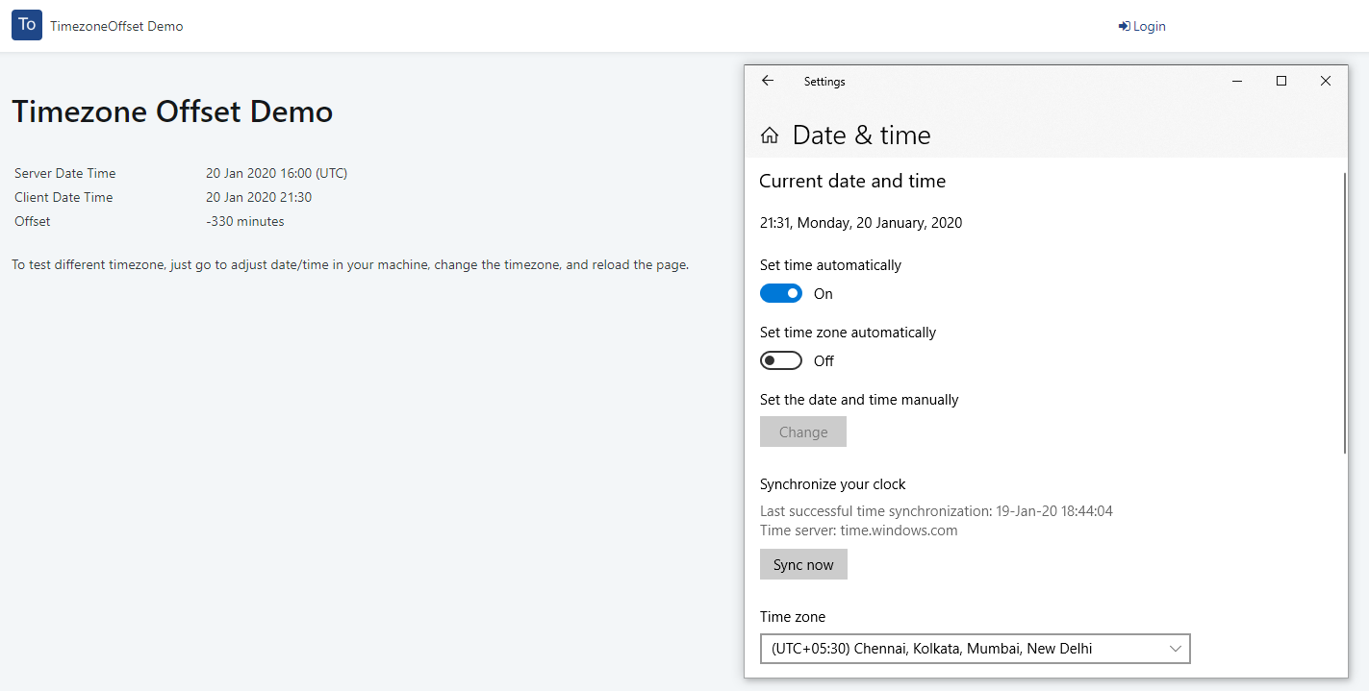Image resolution: width=1369 pixels, height=691 pixels.
Task: Click the greyed-out Change button
Action: pos(803,432)
